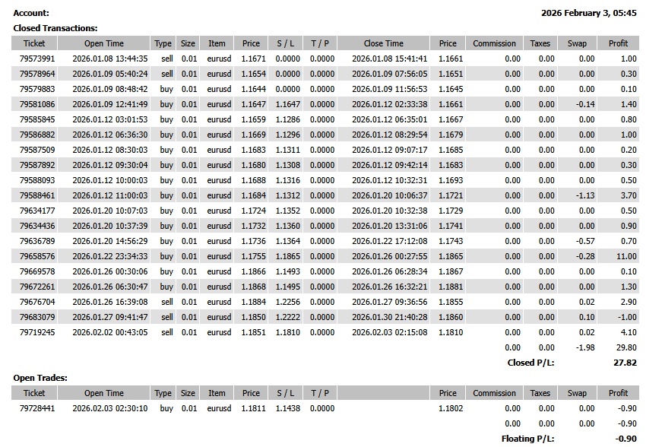Viewport: 662px width, 447px height.
Task: Select the Closed P/L value 27.82
Action: [x=625, y=363]
